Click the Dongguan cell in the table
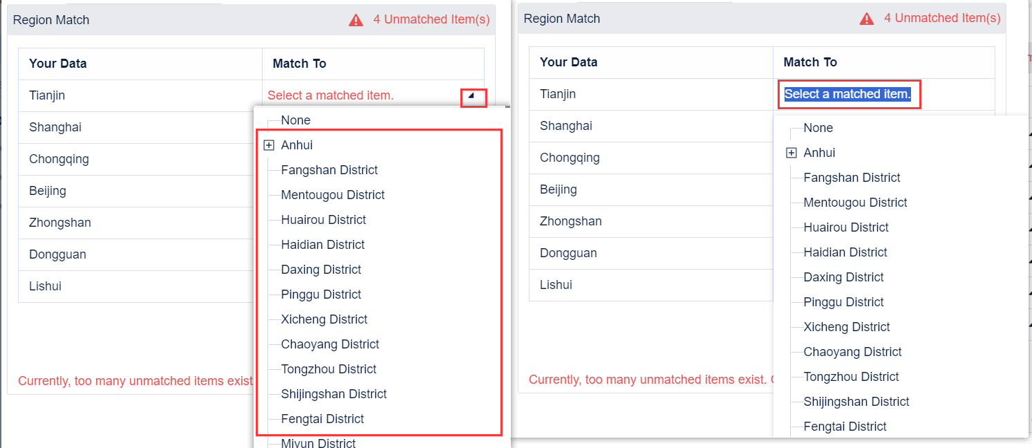Viewport: 1032px width, 448px height. click(58, 254)
